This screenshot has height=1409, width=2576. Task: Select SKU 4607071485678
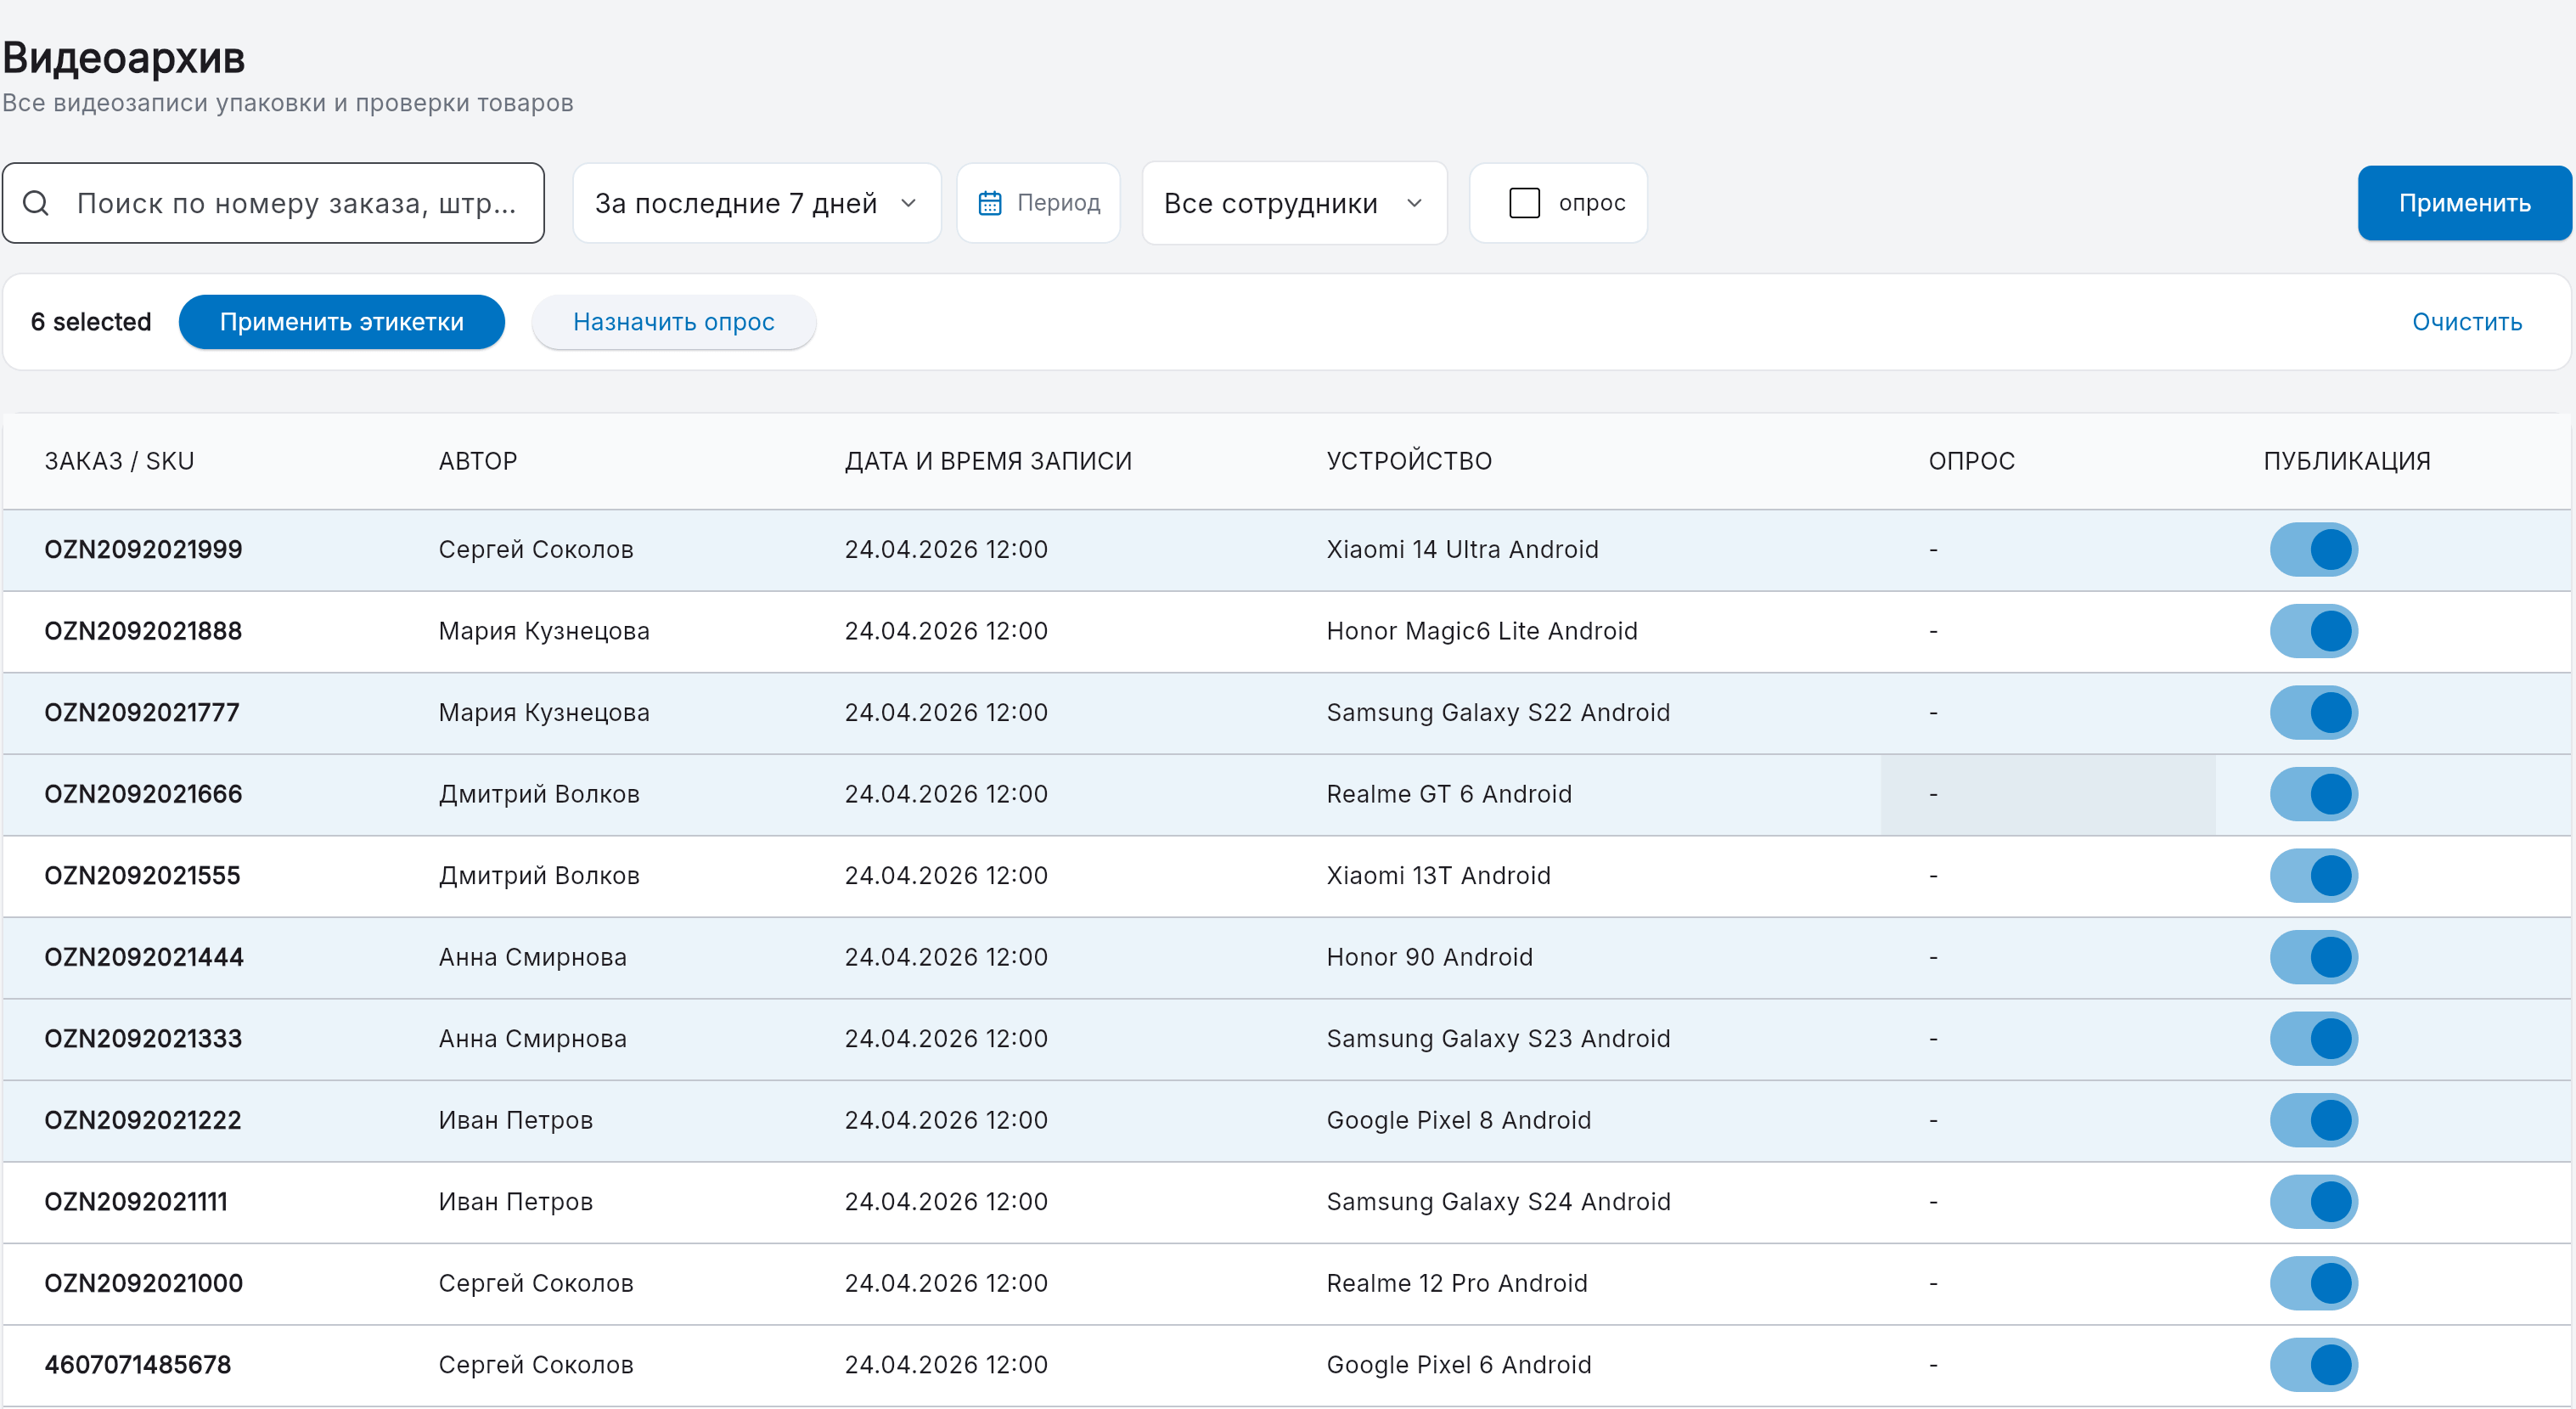(x=137, y=1365)
